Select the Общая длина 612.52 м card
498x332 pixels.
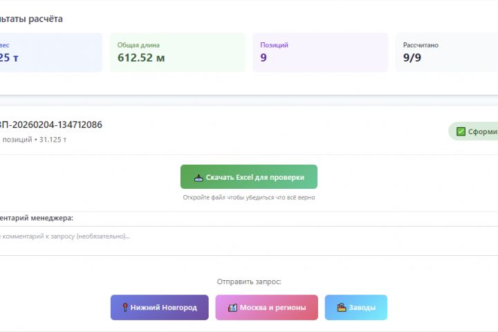177,52
